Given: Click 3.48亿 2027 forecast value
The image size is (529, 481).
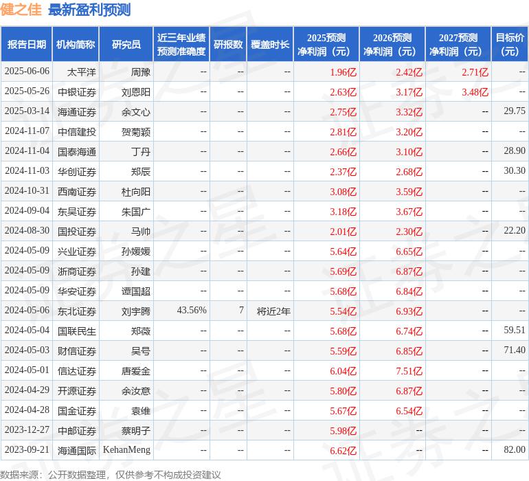Looking at the screenshot, I should pos(475,92).
